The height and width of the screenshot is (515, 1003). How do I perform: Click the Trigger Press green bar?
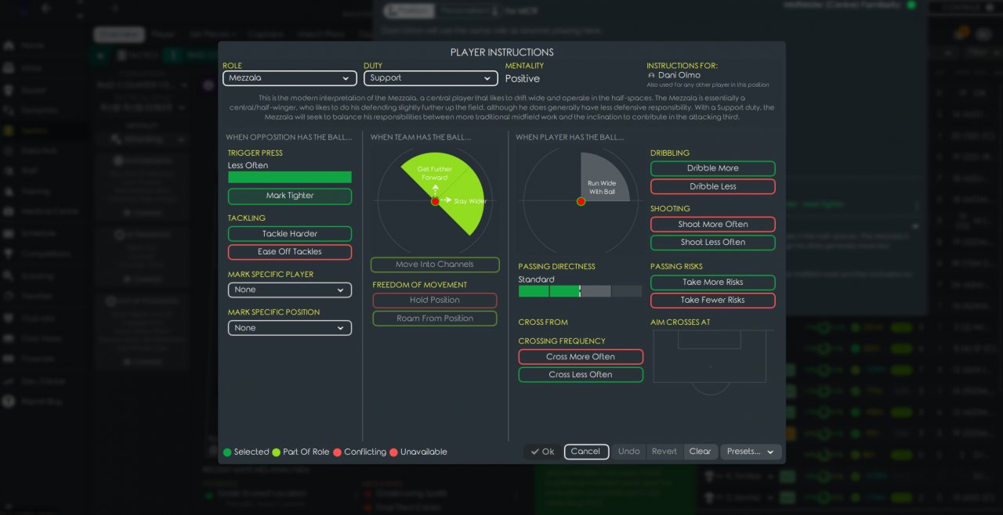tap(290, 177)
